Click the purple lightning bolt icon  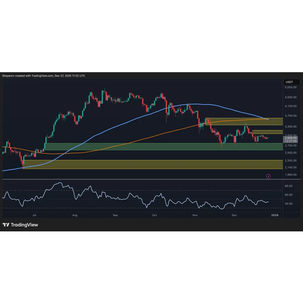coord(268,176)
